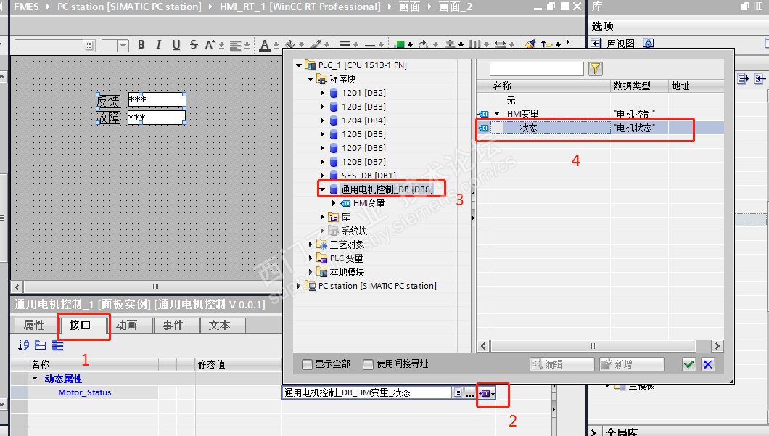The width and height of the screenshot is (769, 436).
Task: Select 1205 [DB5] in the tree
Action: click(363, 134)
